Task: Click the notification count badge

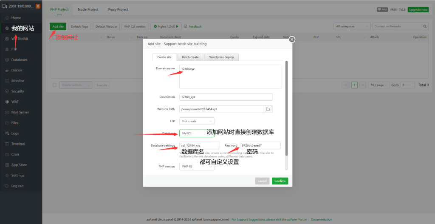Action: tap(38, 6)
